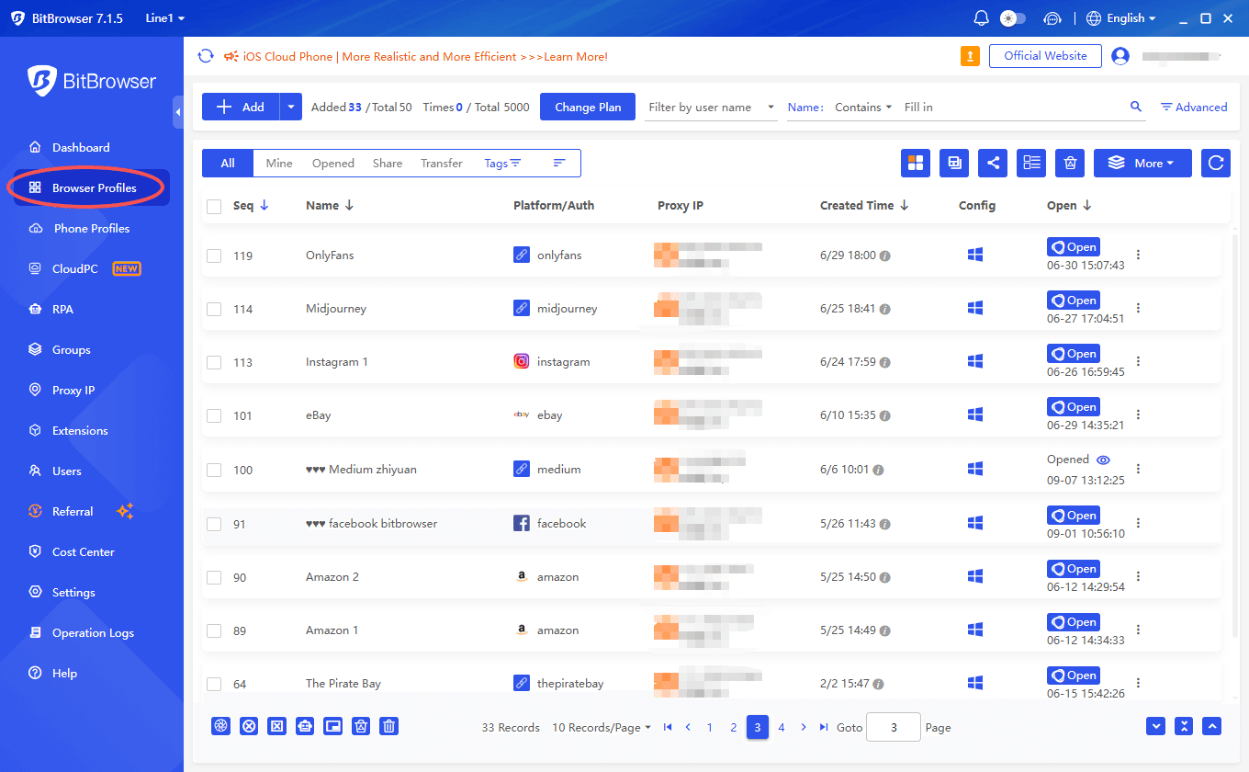
Task: Jump to the first page
Action: click(668, 727)
